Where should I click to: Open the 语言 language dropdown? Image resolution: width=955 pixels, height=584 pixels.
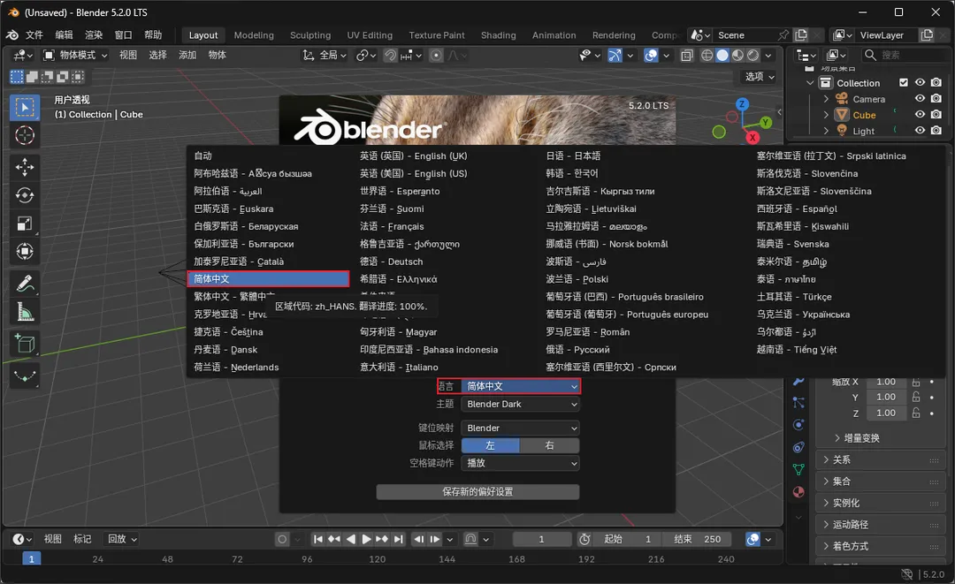coord(520,386)
